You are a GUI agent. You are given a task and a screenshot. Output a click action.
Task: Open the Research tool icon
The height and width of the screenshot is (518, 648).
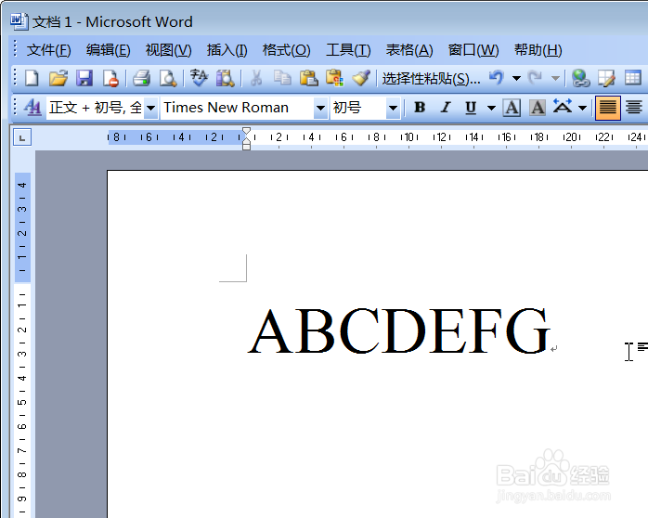tap(226, 78)
